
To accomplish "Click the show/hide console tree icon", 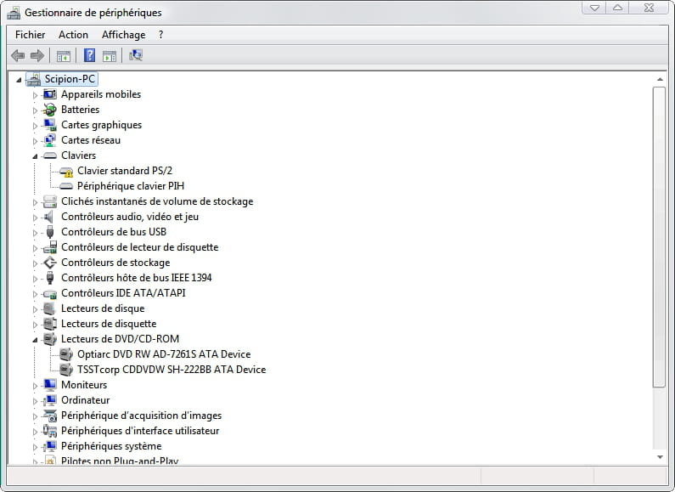I will 63,56.
